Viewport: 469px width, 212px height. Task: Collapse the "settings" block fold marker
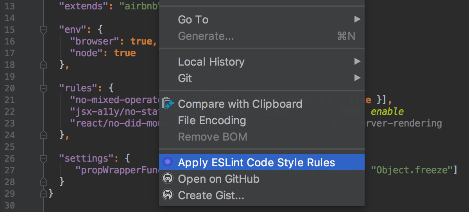[x=44, y=158]
